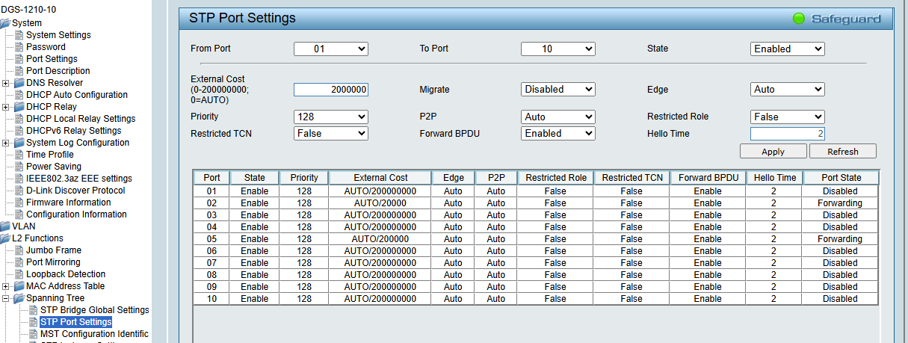The image size is (908, 343).
Task: Click the Firmware Information page icon
Action: (x=19, y=203)
